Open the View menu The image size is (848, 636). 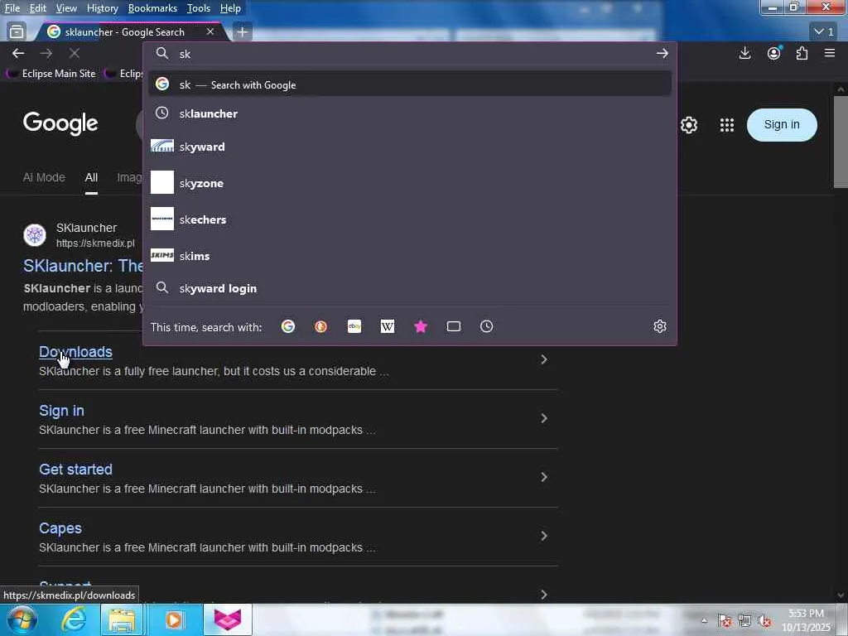[66, 8]
